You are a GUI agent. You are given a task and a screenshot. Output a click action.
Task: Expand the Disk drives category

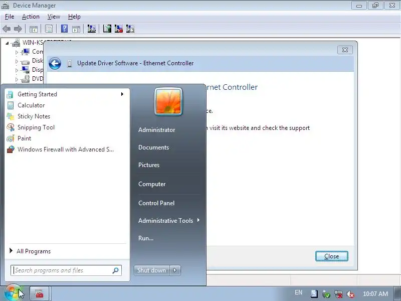click(17, 61)
